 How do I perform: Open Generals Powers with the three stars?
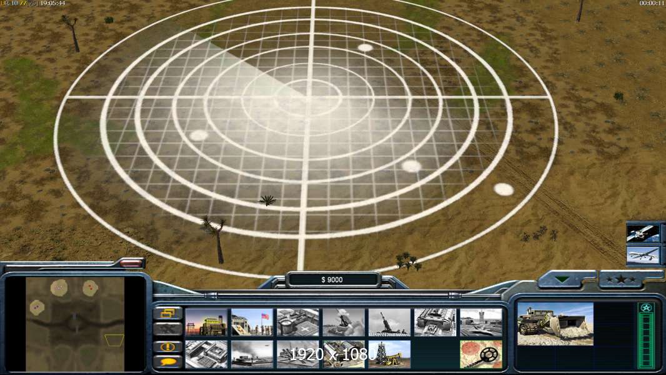(621, 279)
